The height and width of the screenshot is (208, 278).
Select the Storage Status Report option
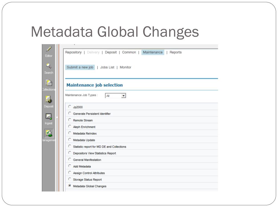87,180
